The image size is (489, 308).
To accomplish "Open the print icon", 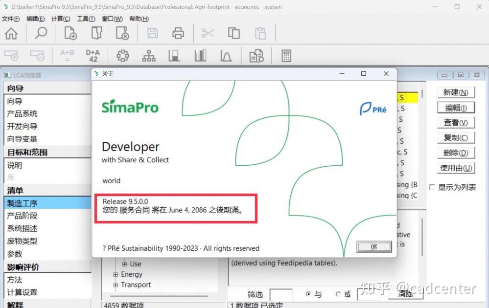I will tap(178, 33).
